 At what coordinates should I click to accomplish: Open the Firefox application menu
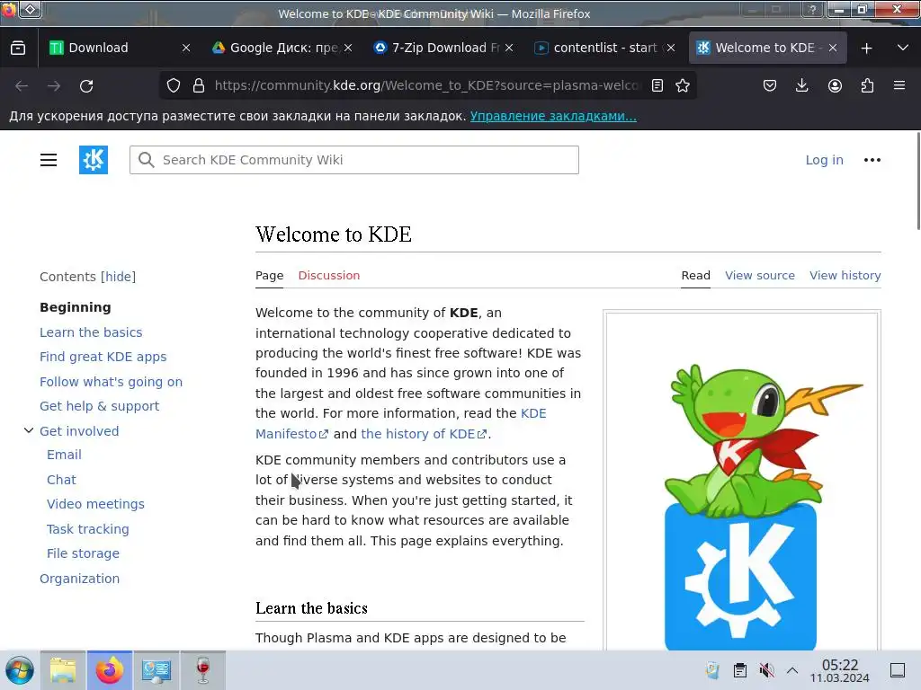(899, 85)
